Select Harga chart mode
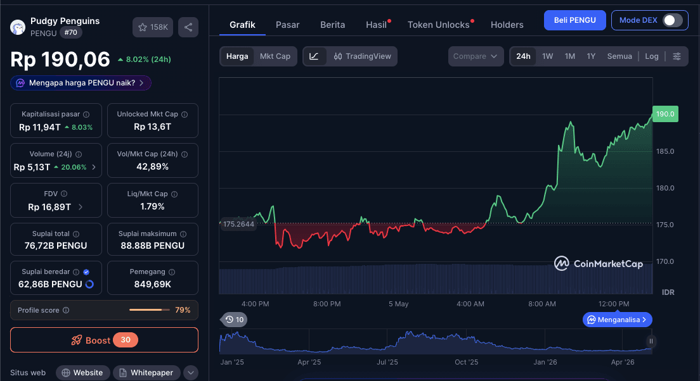The width and height of the screenshot is (700, 381). (237, 56)
